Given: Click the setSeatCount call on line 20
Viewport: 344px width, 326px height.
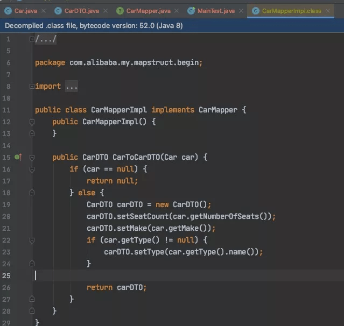Looking at the screenshot, I should [143, 216].
